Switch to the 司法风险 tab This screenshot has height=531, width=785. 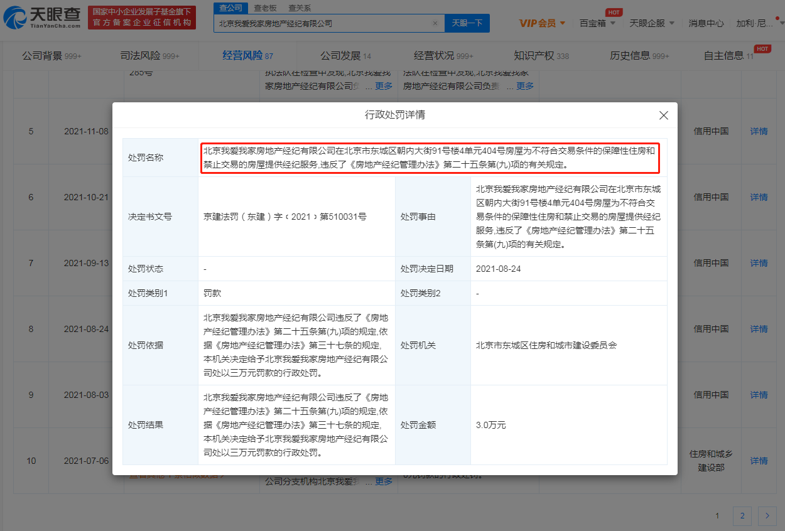coord(149,56)
